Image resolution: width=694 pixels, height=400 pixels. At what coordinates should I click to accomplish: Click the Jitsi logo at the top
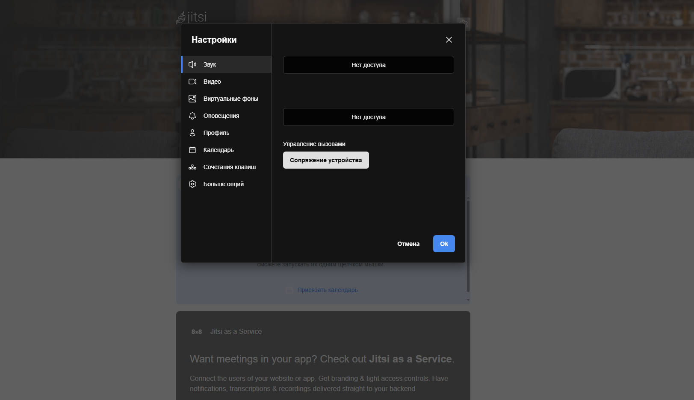tap(192, 17)
